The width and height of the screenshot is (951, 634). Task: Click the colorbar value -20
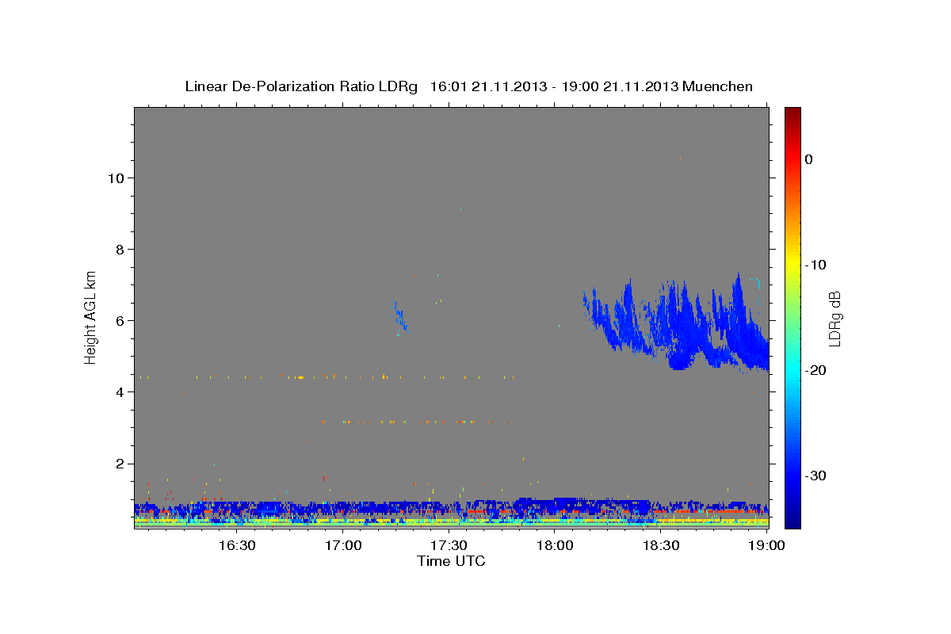pyautogui.click(x=815, y=370)
